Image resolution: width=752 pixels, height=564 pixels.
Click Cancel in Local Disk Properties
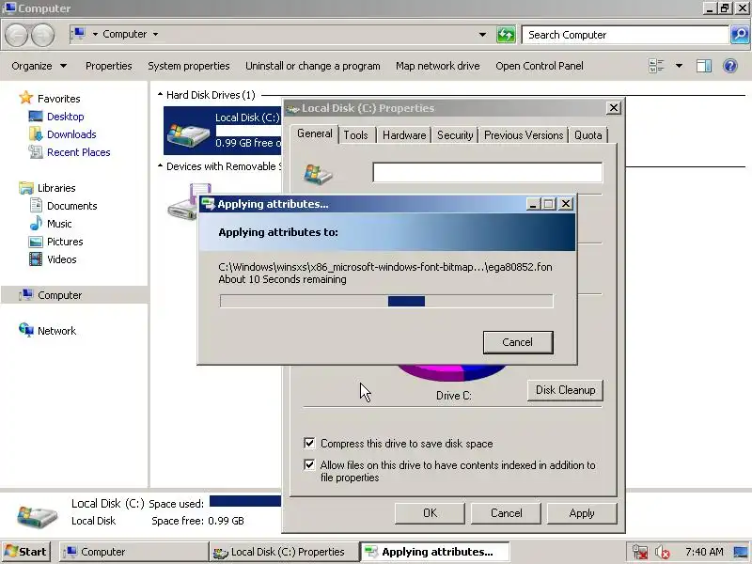[506, 513]
